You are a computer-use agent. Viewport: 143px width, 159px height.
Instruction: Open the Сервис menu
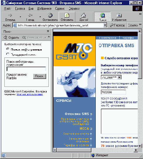pos(60,9)
